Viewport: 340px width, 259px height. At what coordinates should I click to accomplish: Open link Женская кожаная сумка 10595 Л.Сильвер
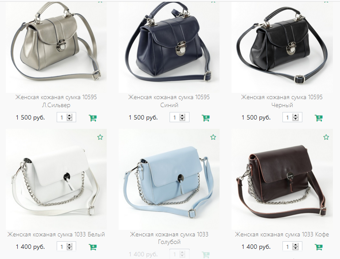(x=56, y=101)
